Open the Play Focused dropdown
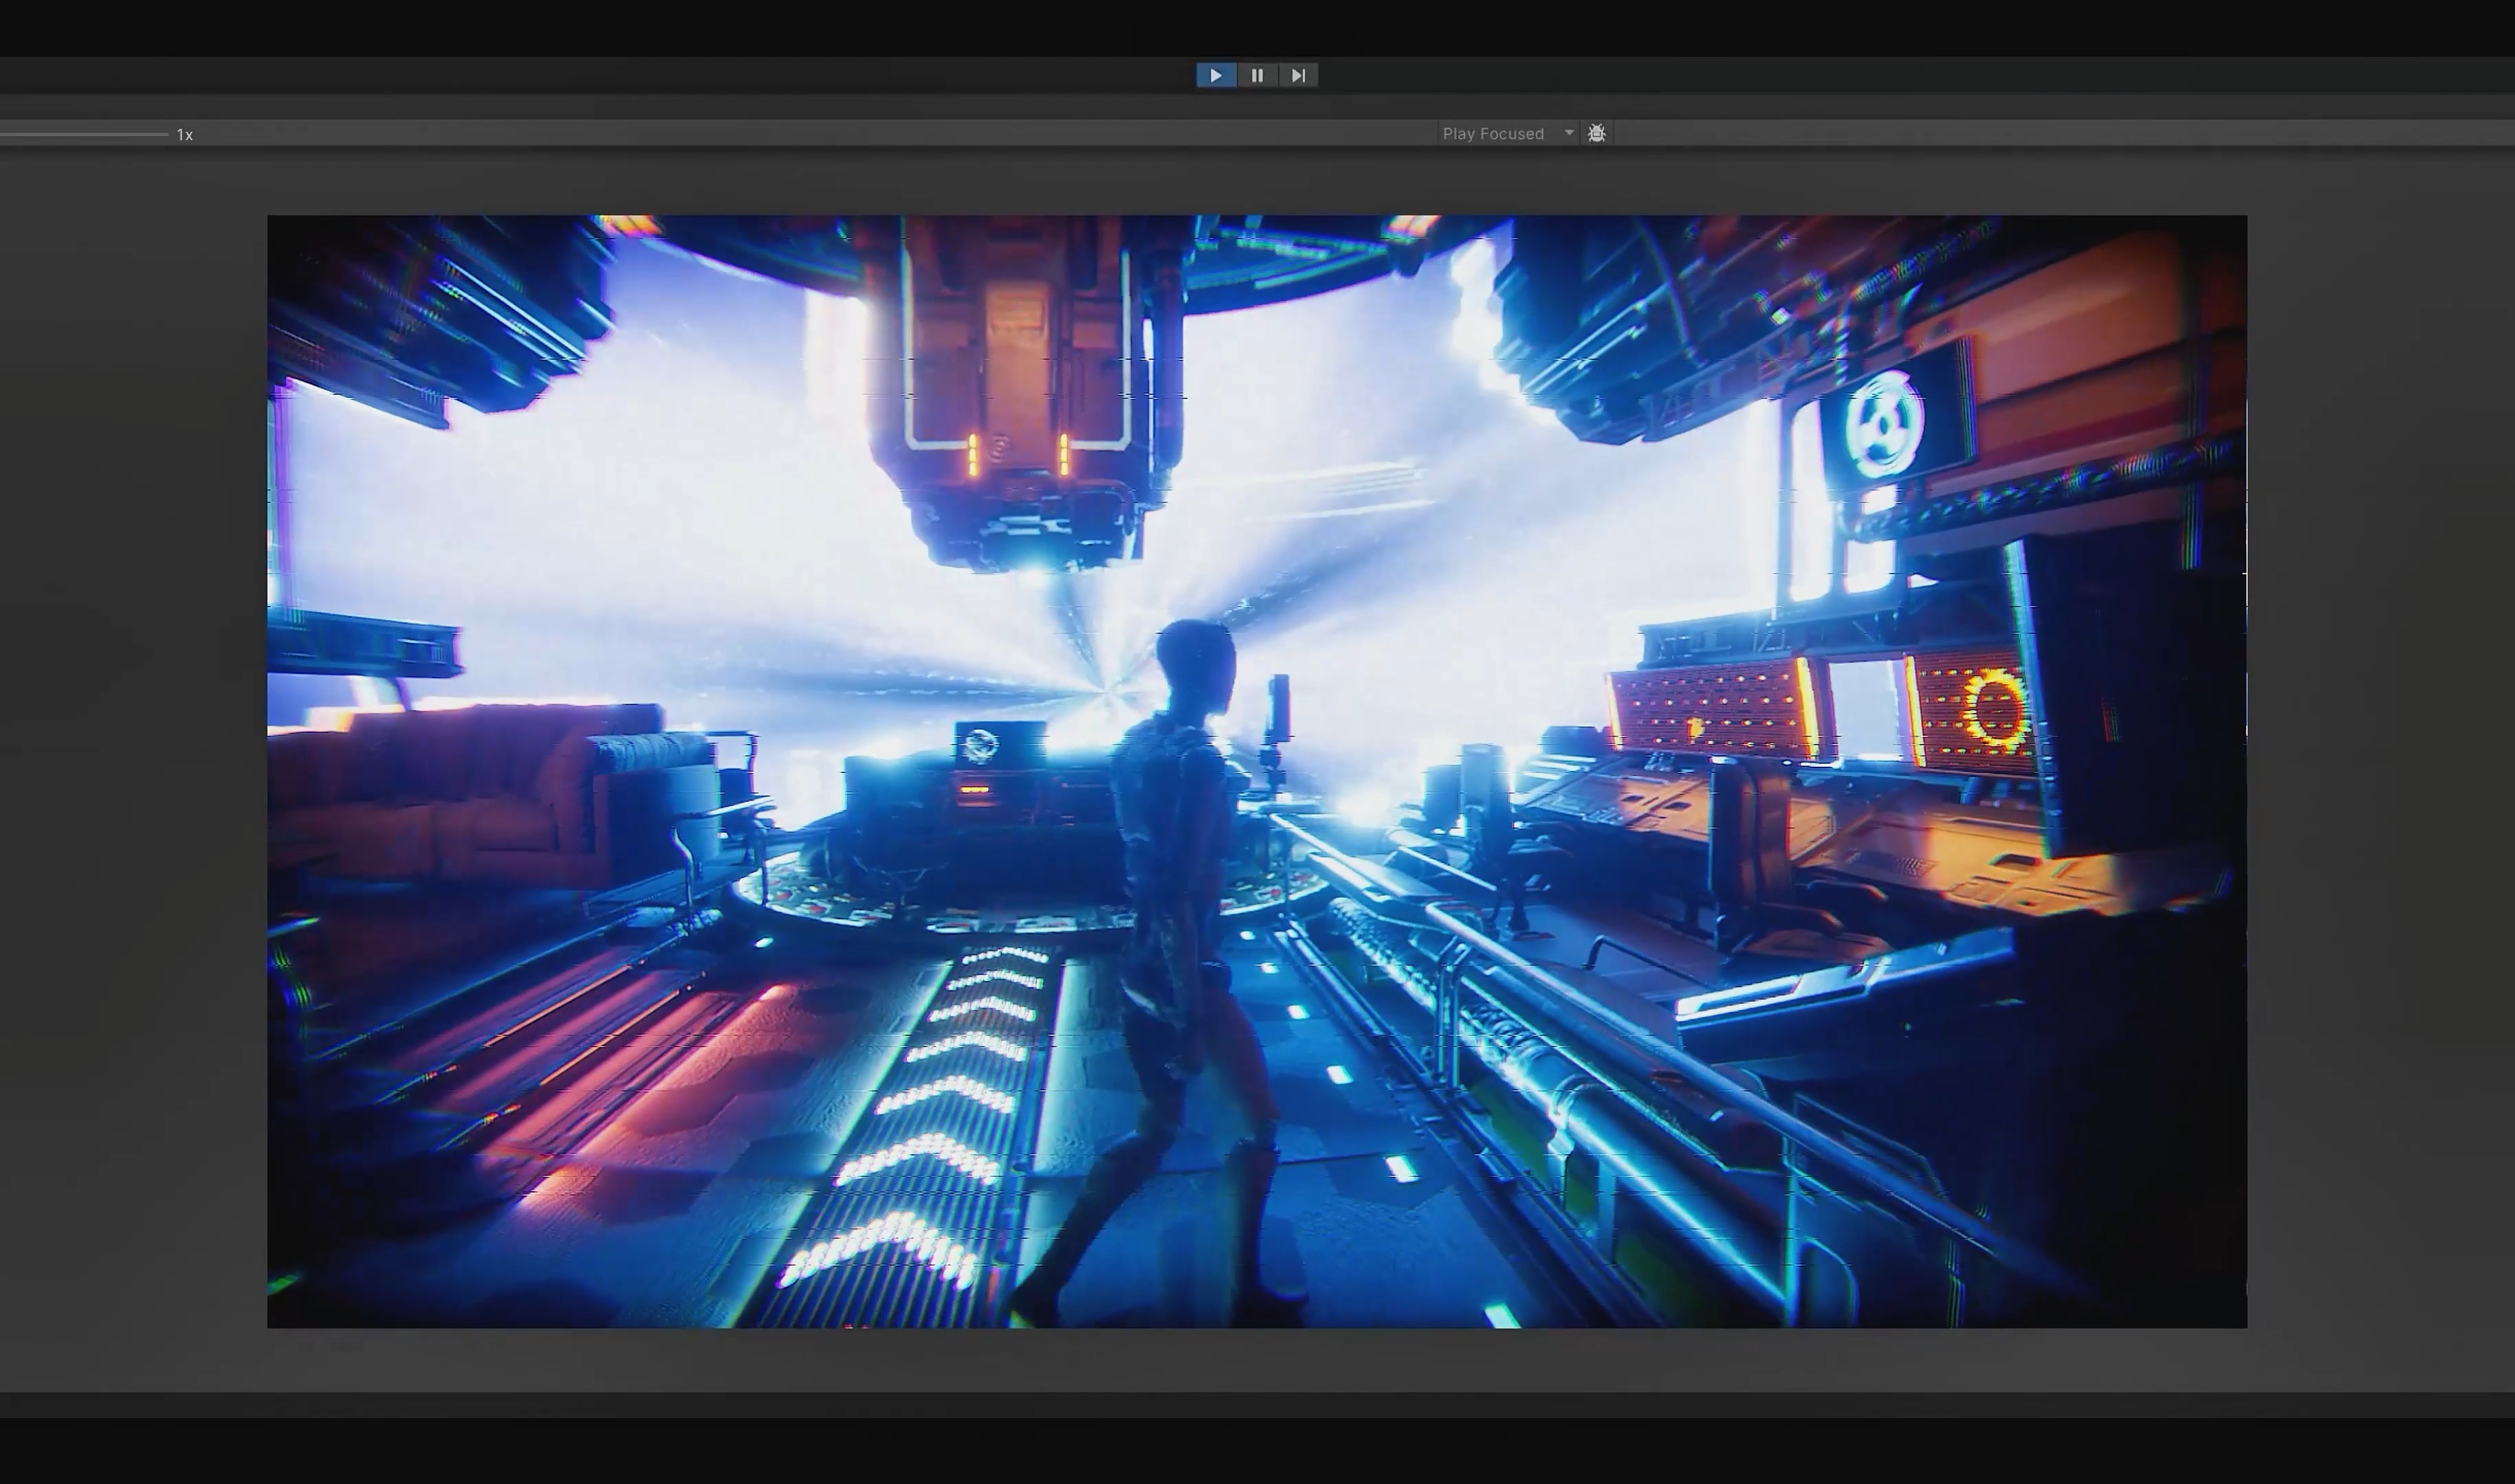Screen dimensions: 2515x1484 coord(1508,133)
